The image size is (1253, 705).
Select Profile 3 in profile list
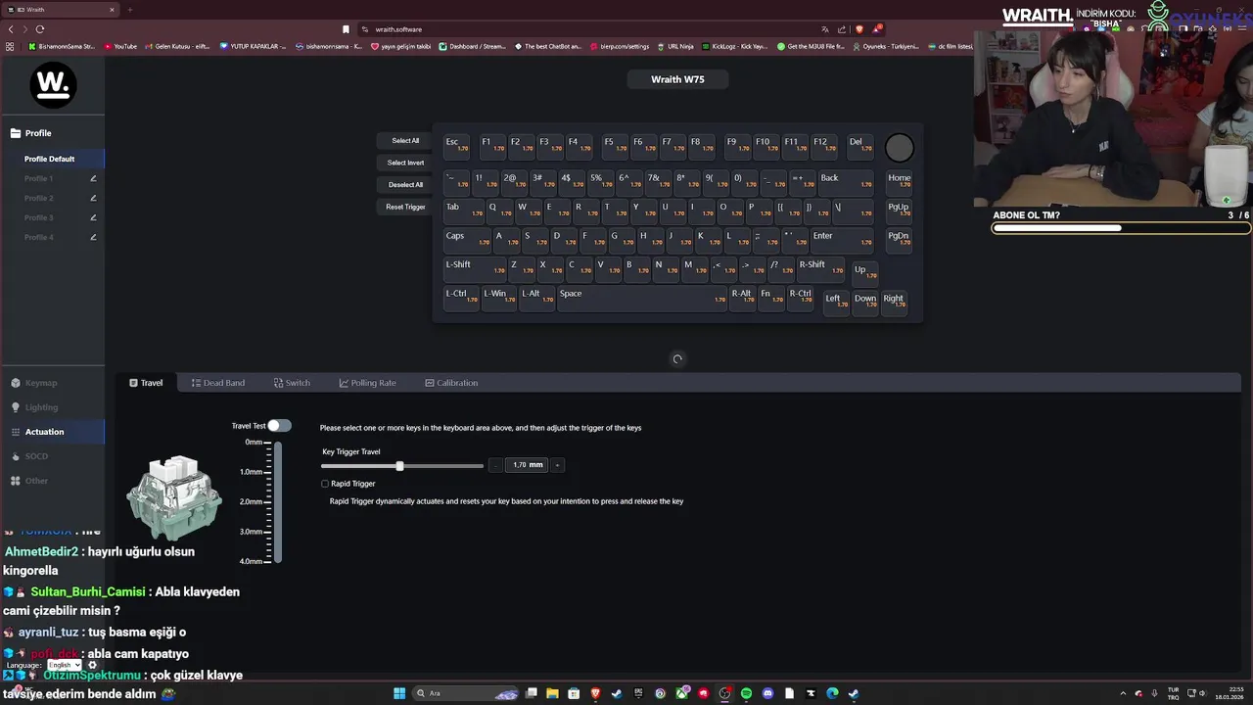coord(39,217)
